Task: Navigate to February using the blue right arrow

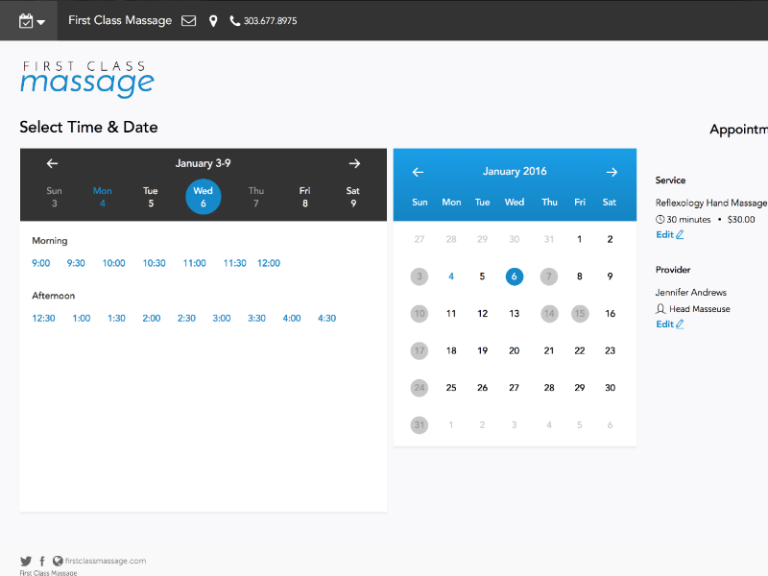Action: (612, 172)
